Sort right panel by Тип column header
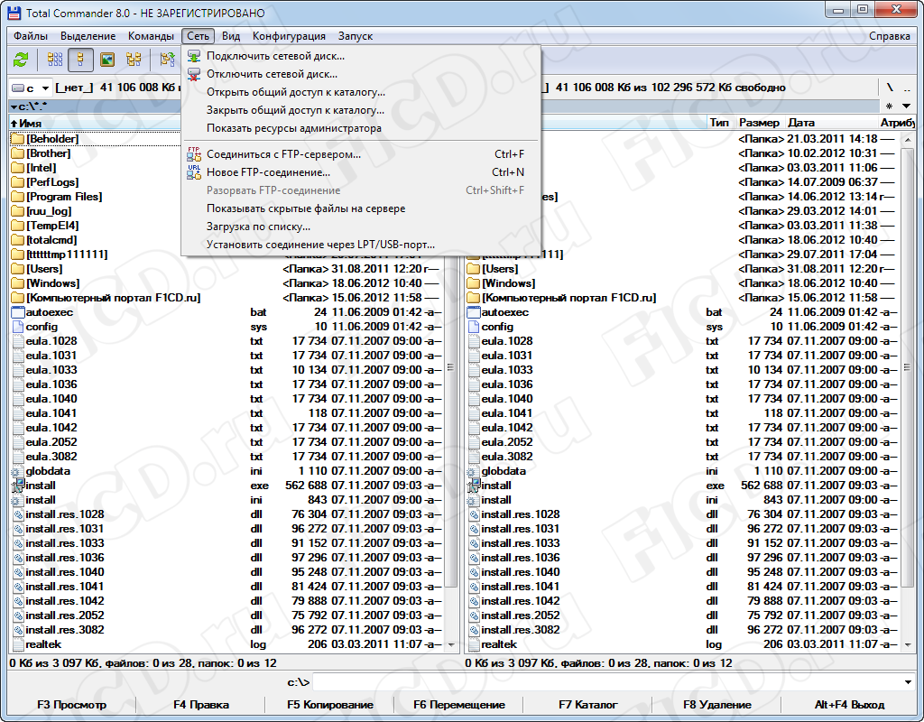This screenshot has width=924, height=722. point(719,123)
